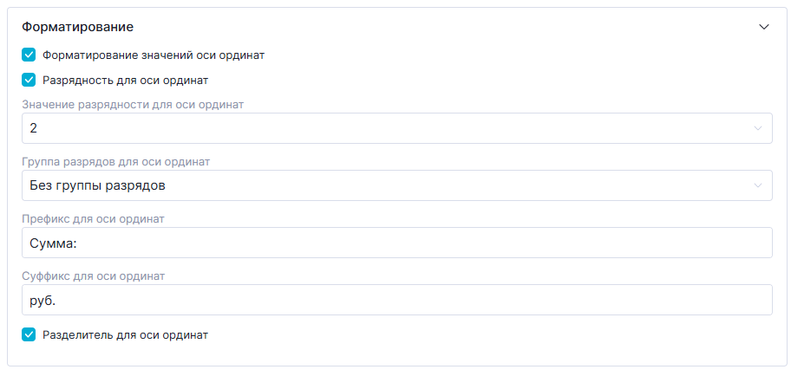Toggle the Разделитель для оси ординат checkbox

click(x=29, y=334)
